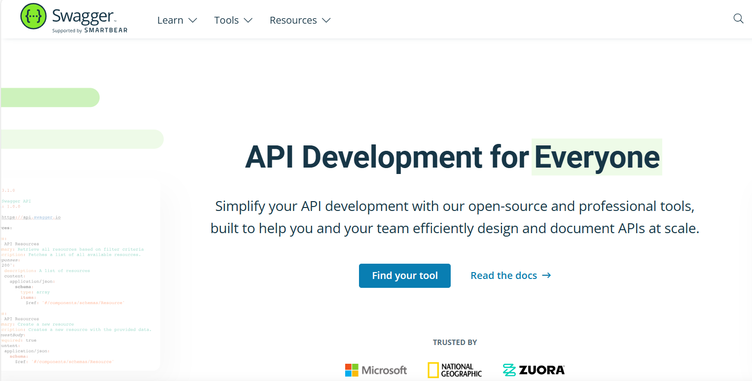Image resolution: width=752 pixels, height=381 pixels.
Task: Click the Supported by SmartBear text
Action: (x=90, y=31)
